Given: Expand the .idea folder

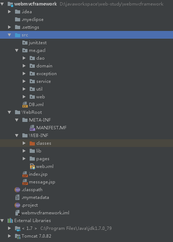Looking at the screenshot, I should click(10, 11).
